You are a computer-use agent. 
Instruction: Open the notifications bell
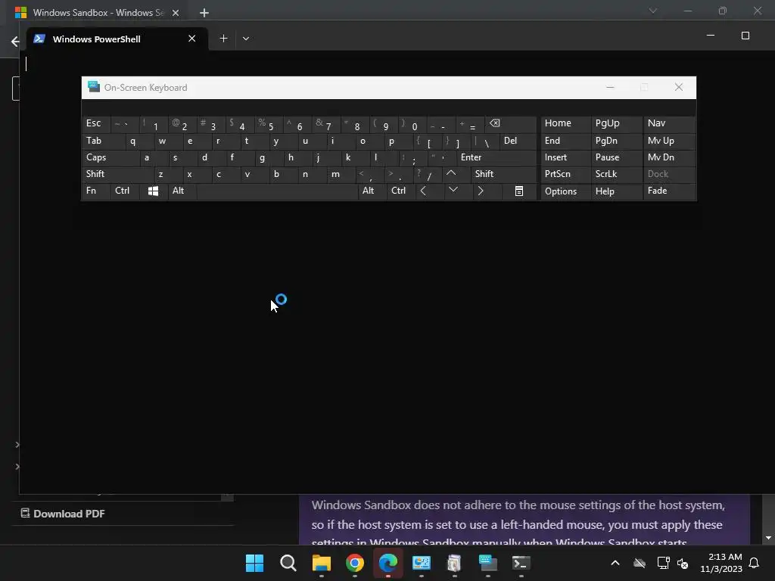[x=755, y=563]
